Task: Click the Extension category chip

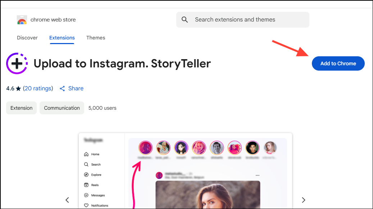Action: (x=22, y=108)
